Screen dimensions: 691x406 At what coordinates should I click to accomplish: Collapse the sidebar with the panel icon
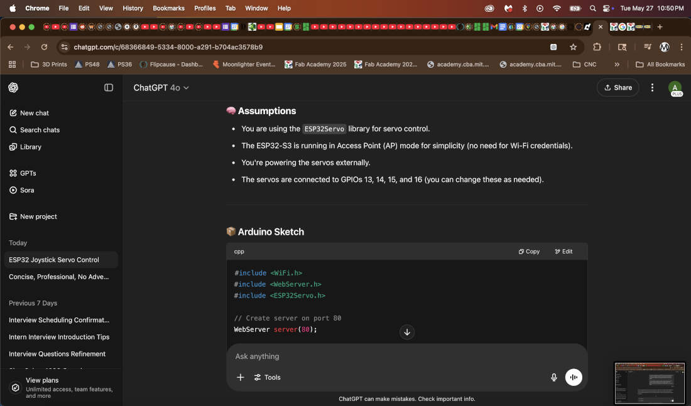pos(109,88)
